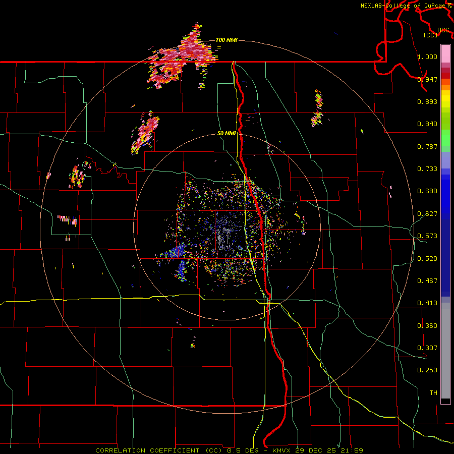Click the blue echo patch southwest of radar center
This screenshot has width=454, height=454.
coord(177,251)
